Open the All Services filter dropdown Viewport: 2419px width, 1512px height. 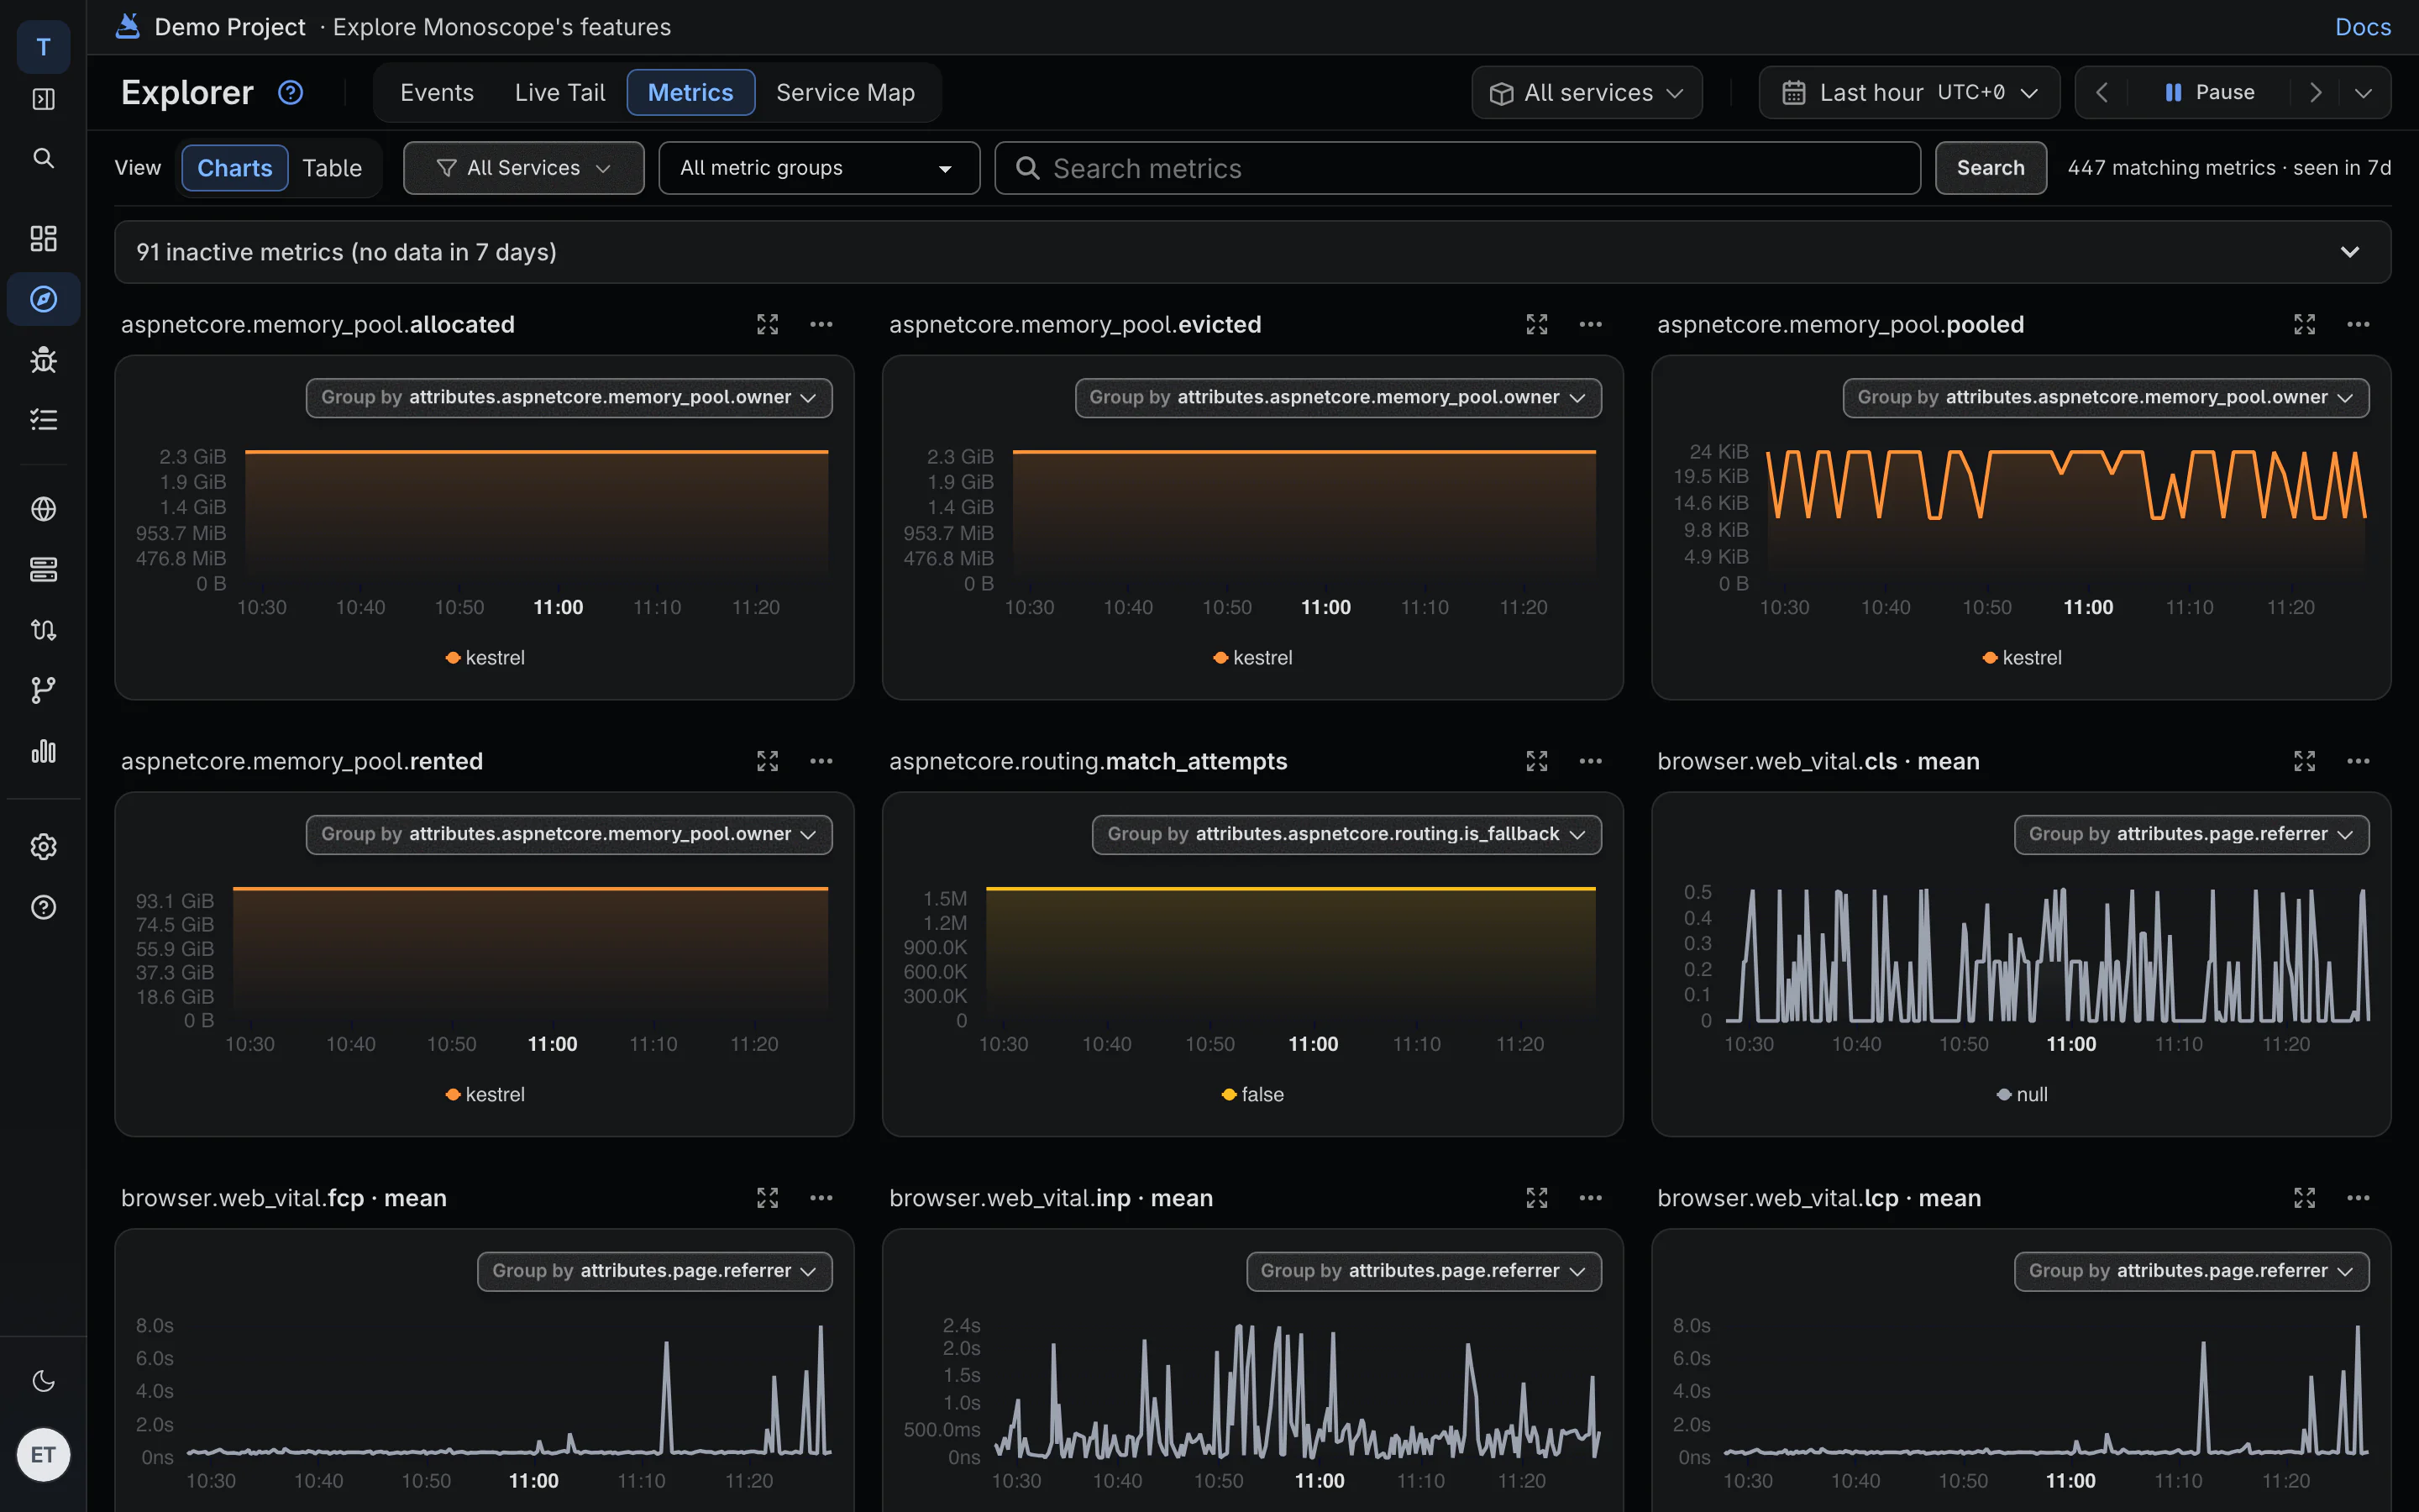[x=524, y=168]
